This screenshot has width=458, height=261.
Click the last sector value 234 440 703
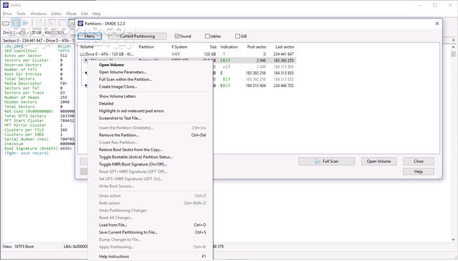[x=283, y=86]
